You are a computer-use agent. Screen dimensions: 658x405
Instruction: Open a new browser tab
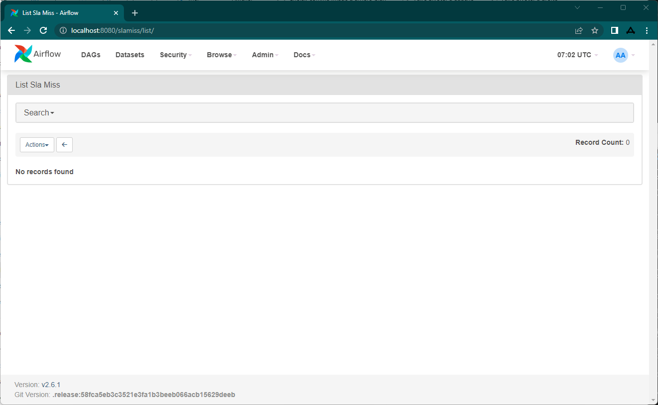click(x=135, y=13)
